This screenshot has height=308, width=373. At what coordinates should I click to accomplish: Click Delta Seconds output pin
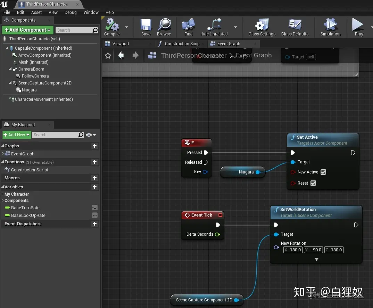tap(217, 234)
